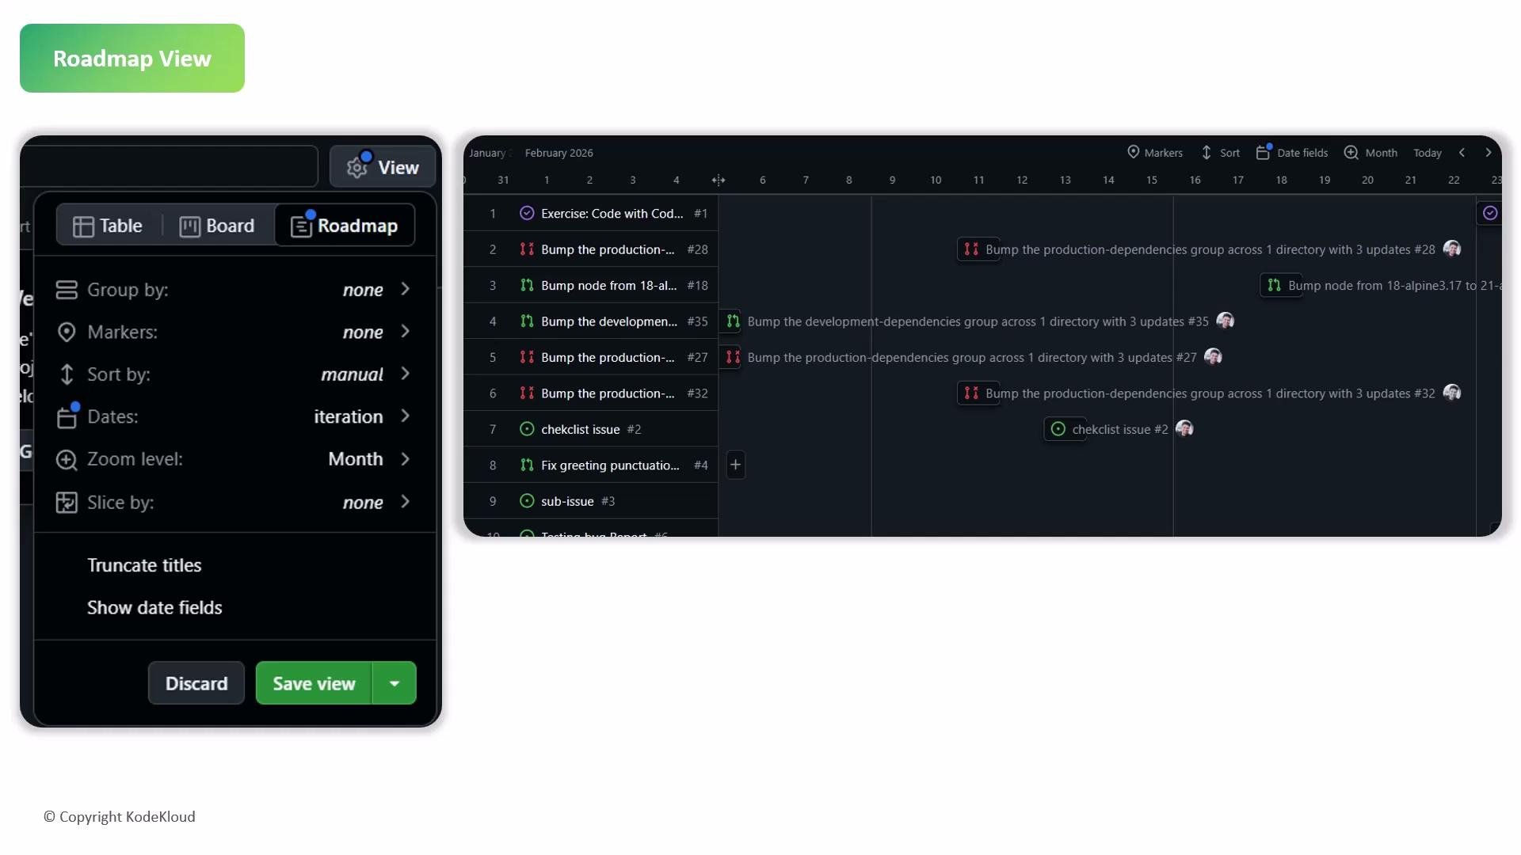Click the column resize handle icon

point(719,180)
